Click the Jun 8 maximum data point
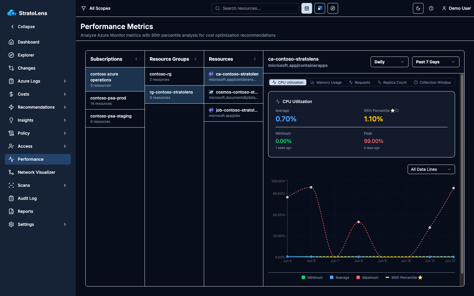Screen dimensions: 474x296 [x=358, y=222]
